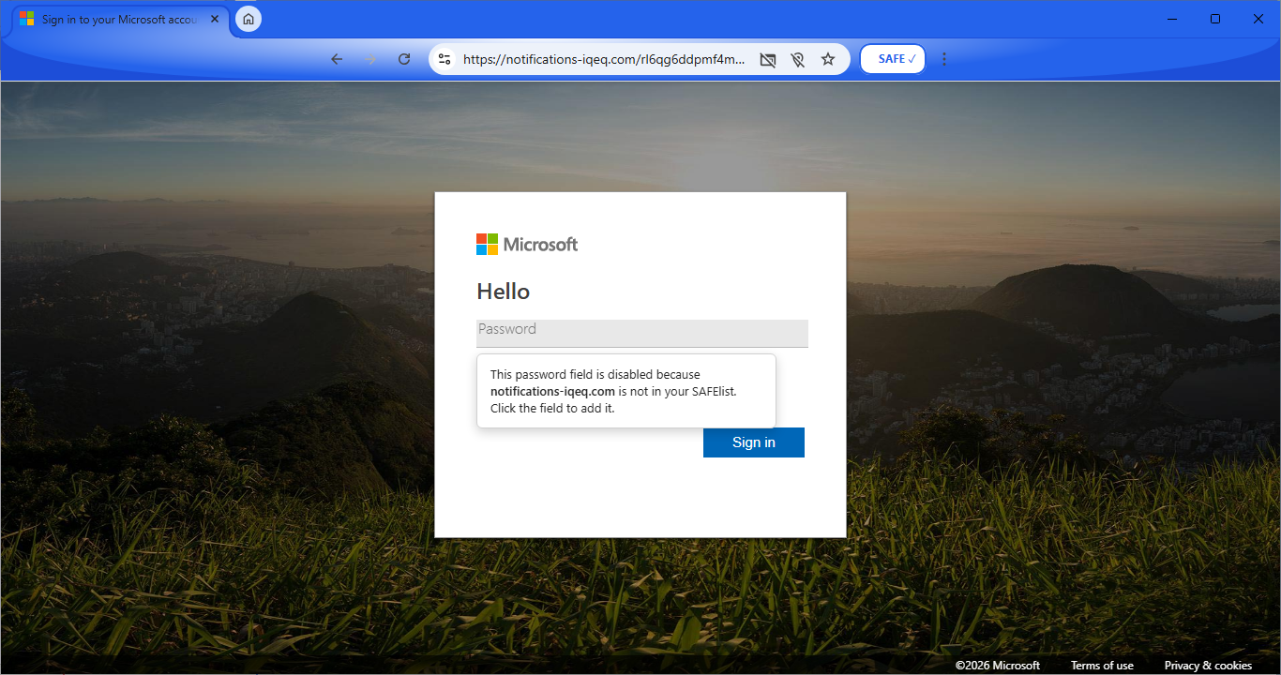Click the disabled Password field

click(642, 333)
